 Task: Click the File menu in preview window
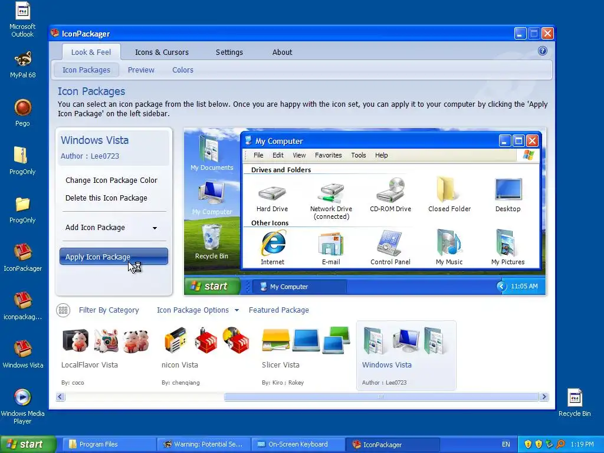pos(258,155)
